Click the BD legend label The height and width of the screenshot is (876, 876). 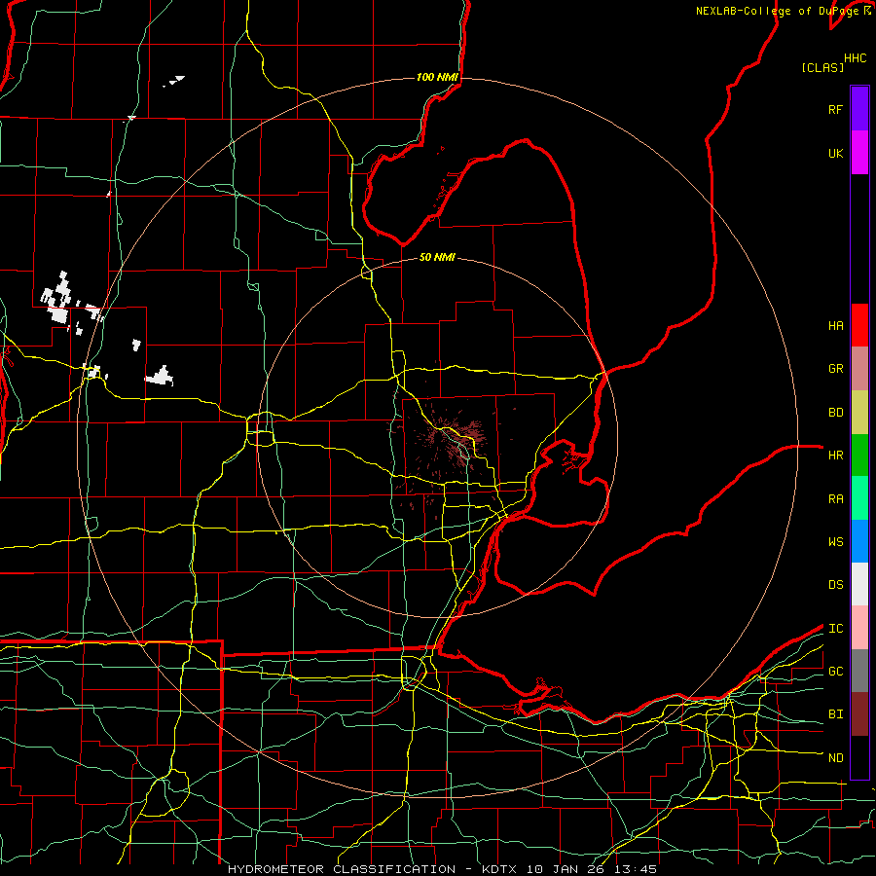click(835, 413)
